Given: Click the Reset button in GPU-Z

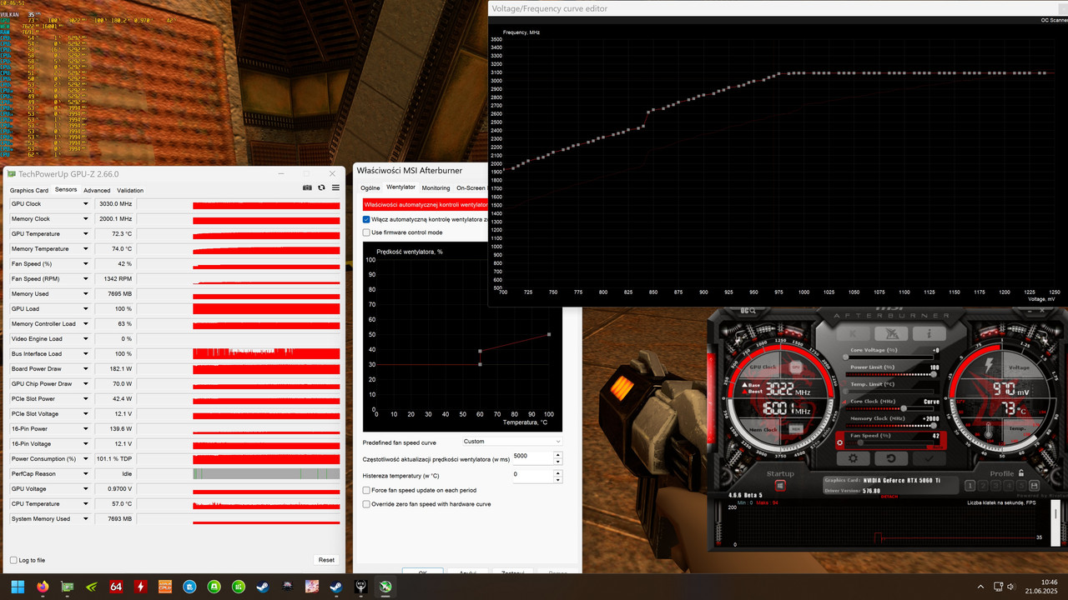Looking at the screenshot, I should pyautogui.click(x=326, y=560).
